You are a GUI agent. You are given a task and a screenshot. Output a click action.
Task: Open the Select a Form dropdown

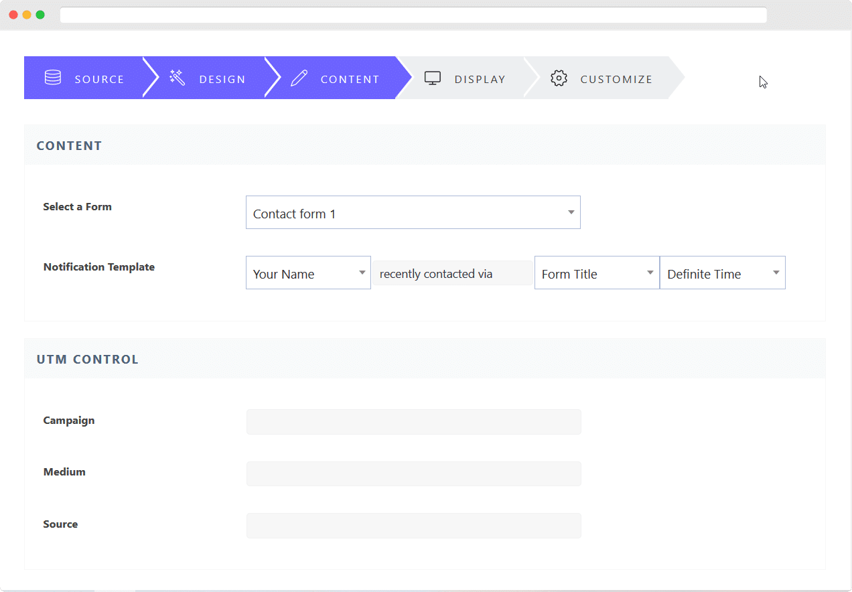pos(413,213)
